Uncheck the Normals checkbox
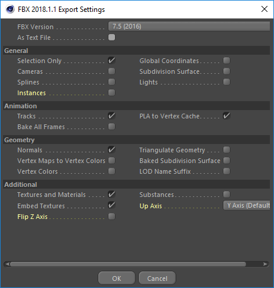The width and height of the screenshot is (274, 288). click(111, 150)
